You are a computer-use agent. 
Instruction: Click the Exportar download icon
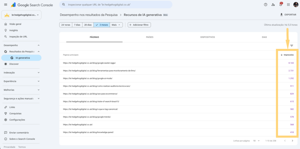pos(282,15)
